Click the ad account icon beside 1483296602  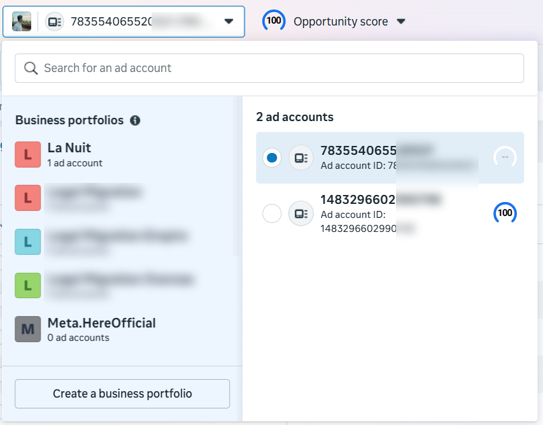pyautogui.click(x=301, y=213)
